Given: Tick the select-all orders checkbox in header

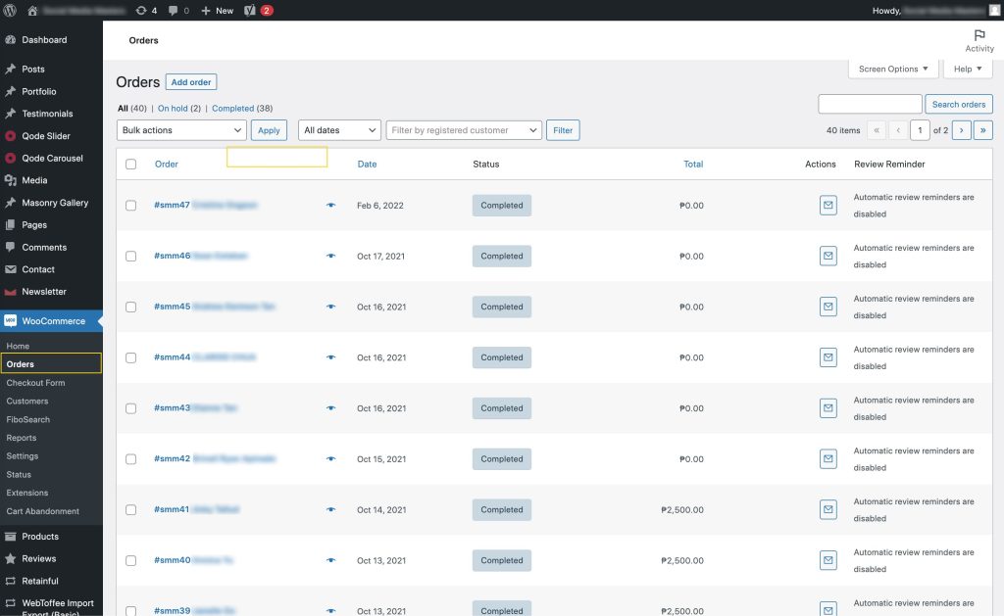Looking at the screenshot, I should click(130, 165).
